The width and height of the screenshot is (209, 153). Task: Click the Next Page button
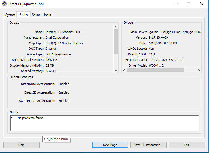110,145
